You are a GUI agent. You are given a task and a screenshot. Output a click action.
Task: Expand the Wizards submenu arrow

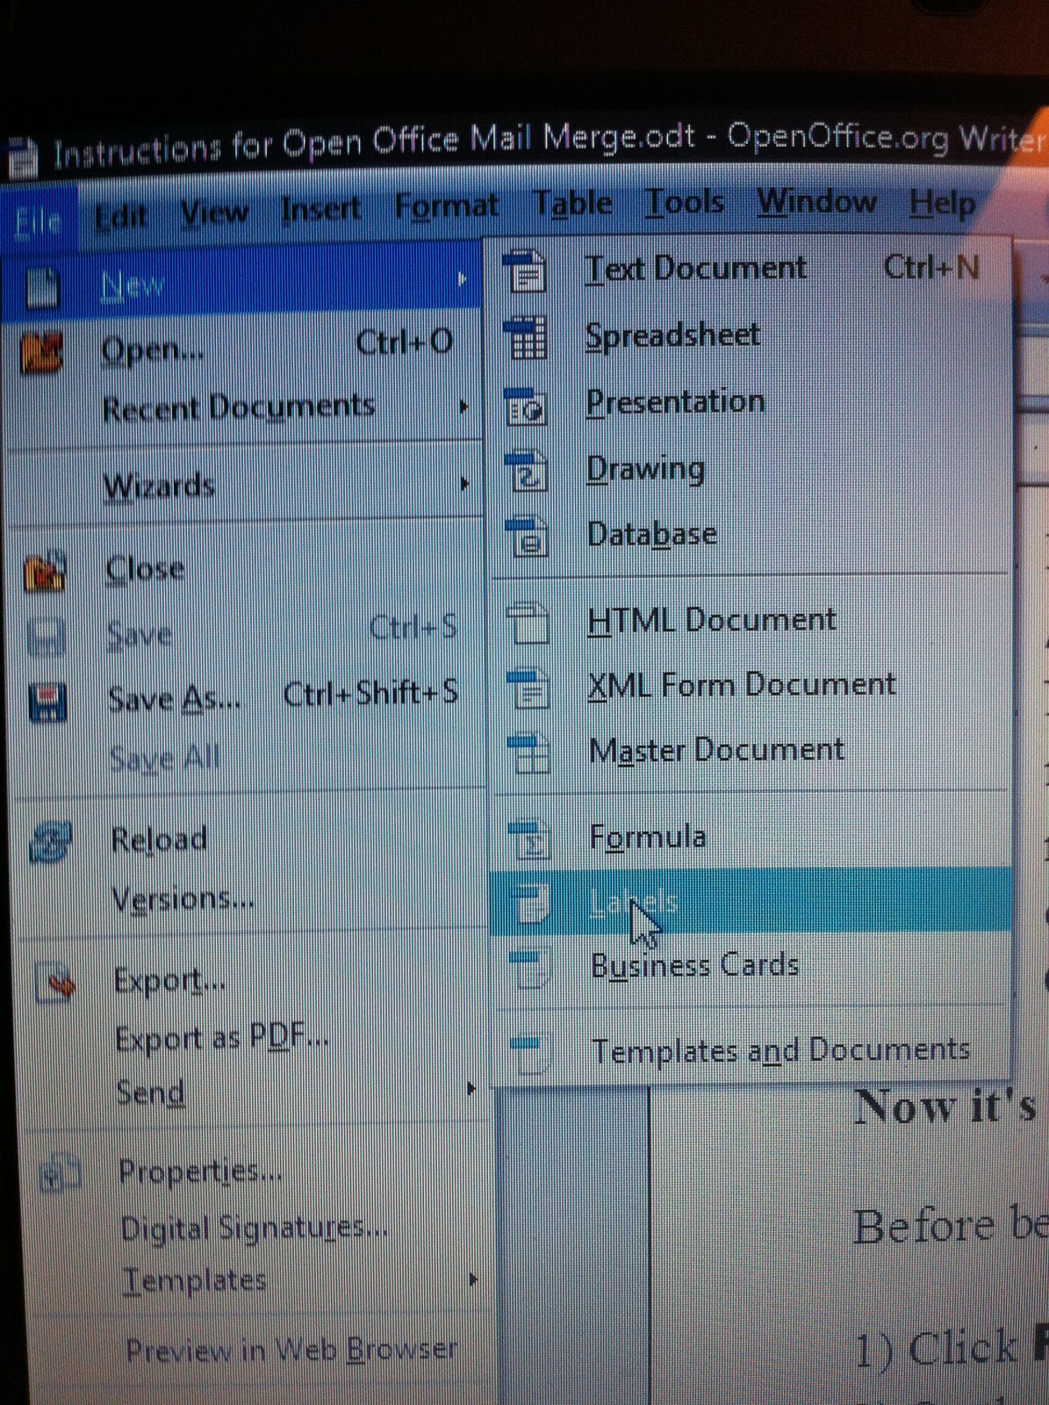point(464,484)
